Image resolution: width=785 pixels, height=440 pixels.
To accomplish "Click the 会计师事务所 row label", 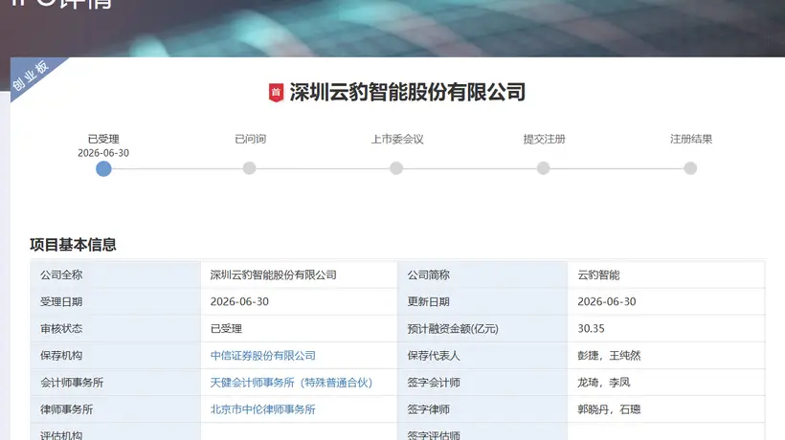I will pos(72,383).
